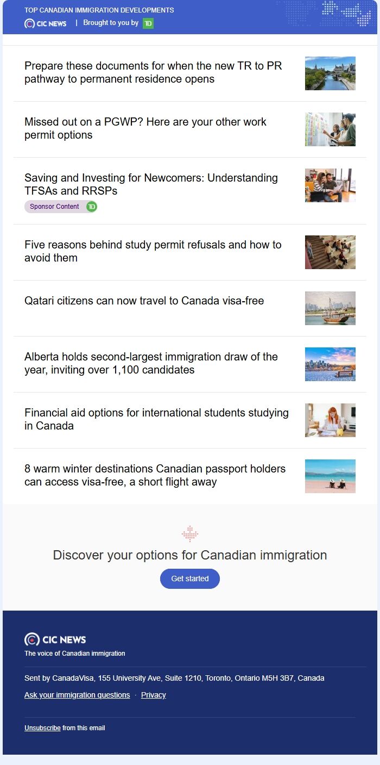The width and height of the screenshot is (380, 765).
Task: Unsubscribe from this email
Action: point(42,728)
